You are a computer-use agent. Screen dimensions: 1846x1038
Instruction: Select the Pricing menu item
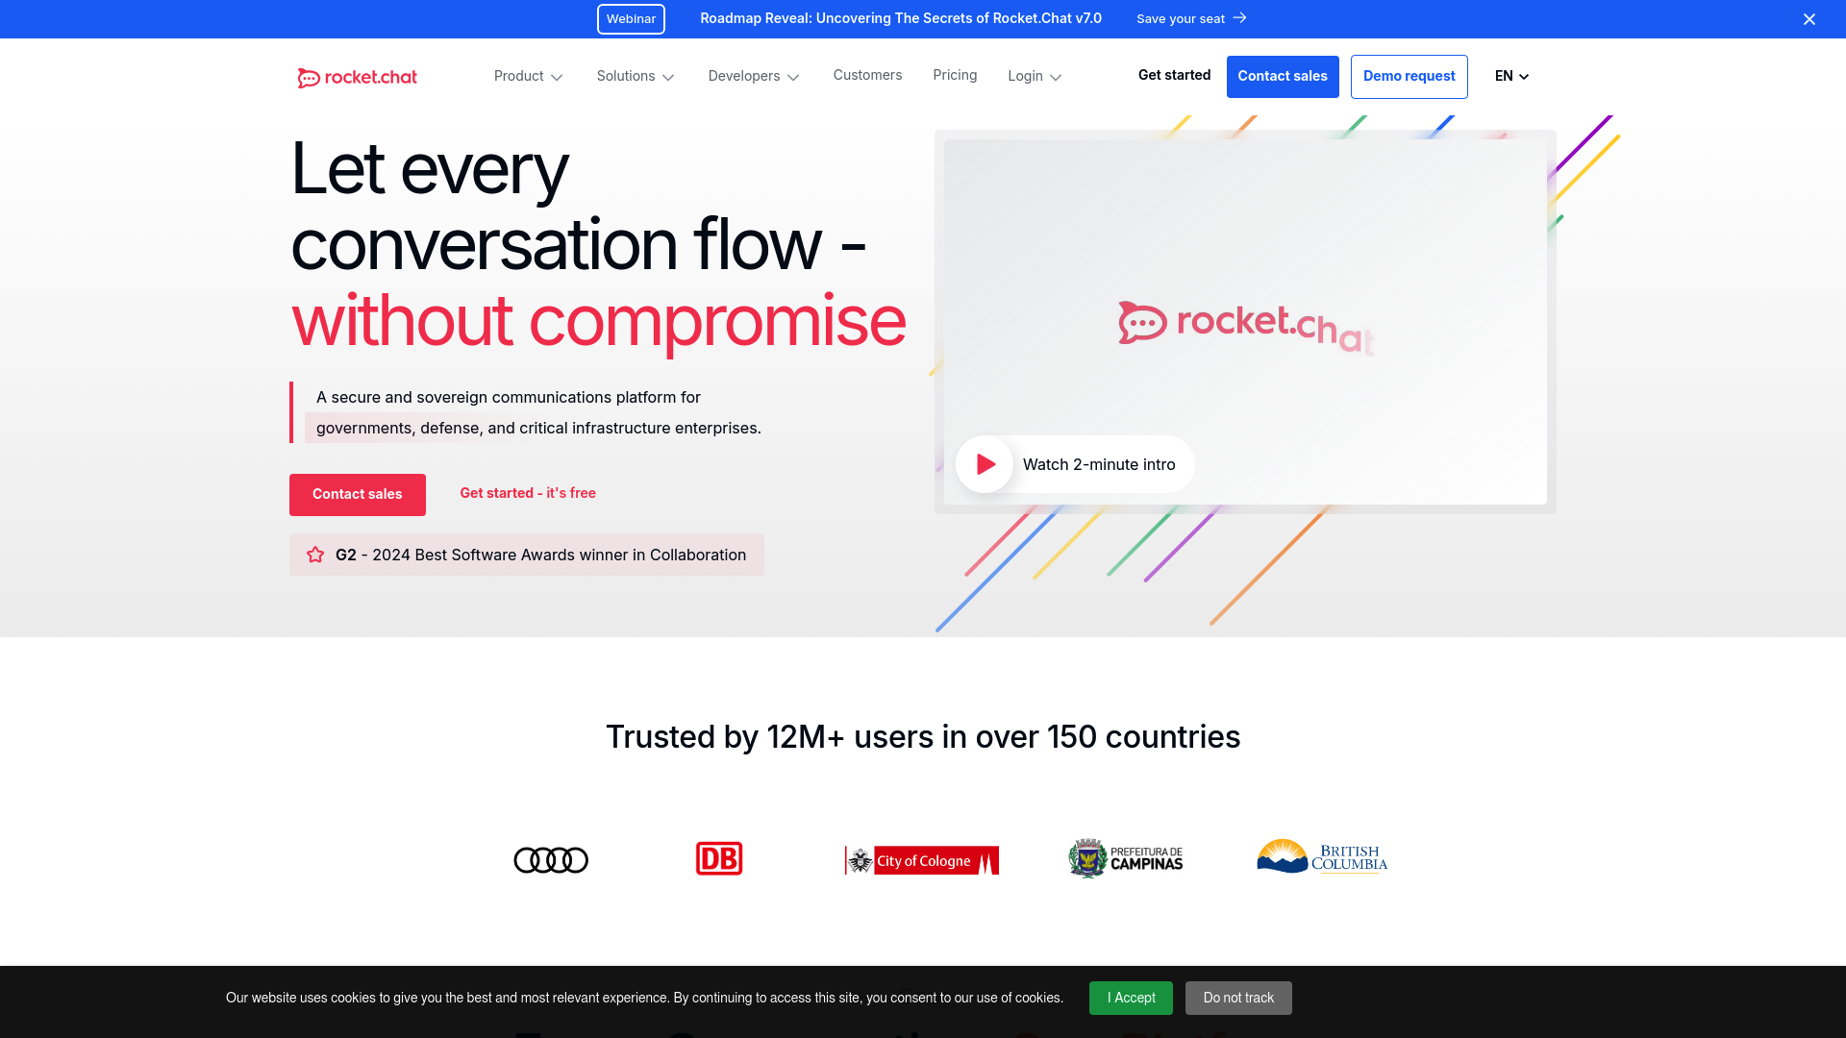[x=955, y=75]
